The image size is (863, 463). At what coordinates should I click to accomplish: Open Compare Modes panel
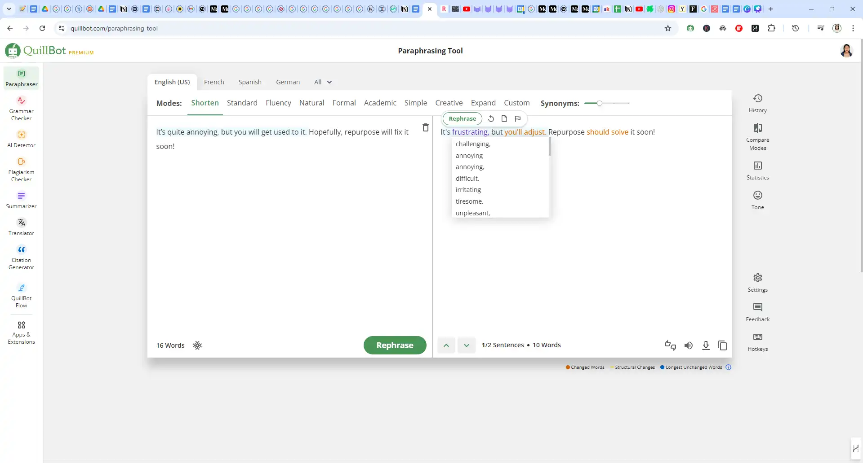[757, 137]
